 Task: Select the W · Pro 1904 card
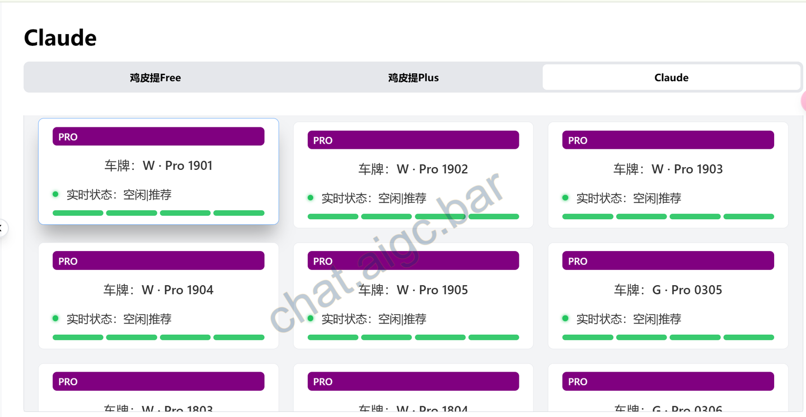[x=158, y=296]
